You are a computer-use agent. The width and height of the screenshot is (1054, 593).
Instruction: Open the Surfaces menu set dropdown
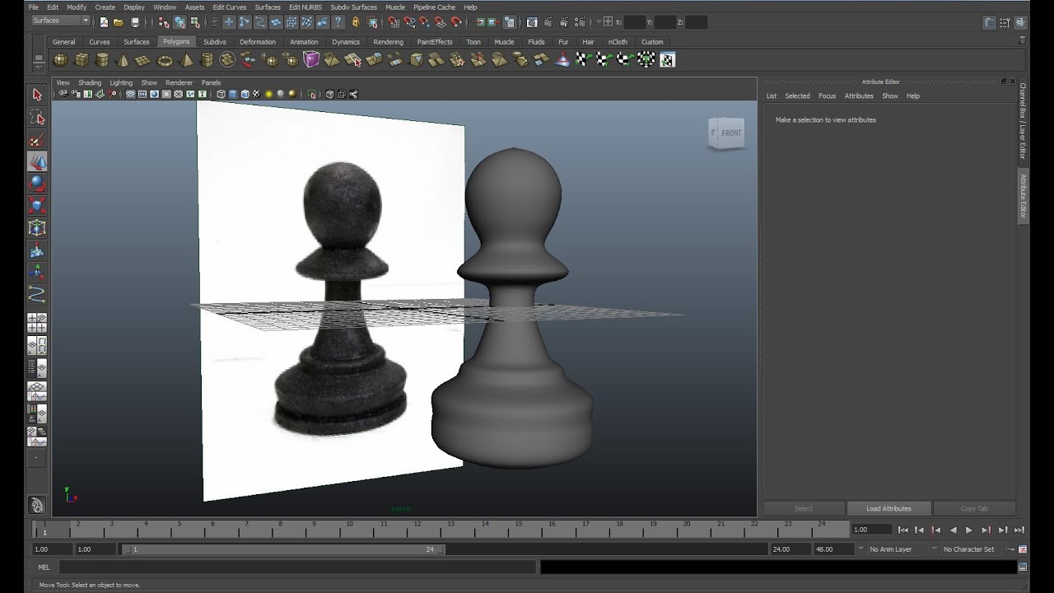point(61,21)
